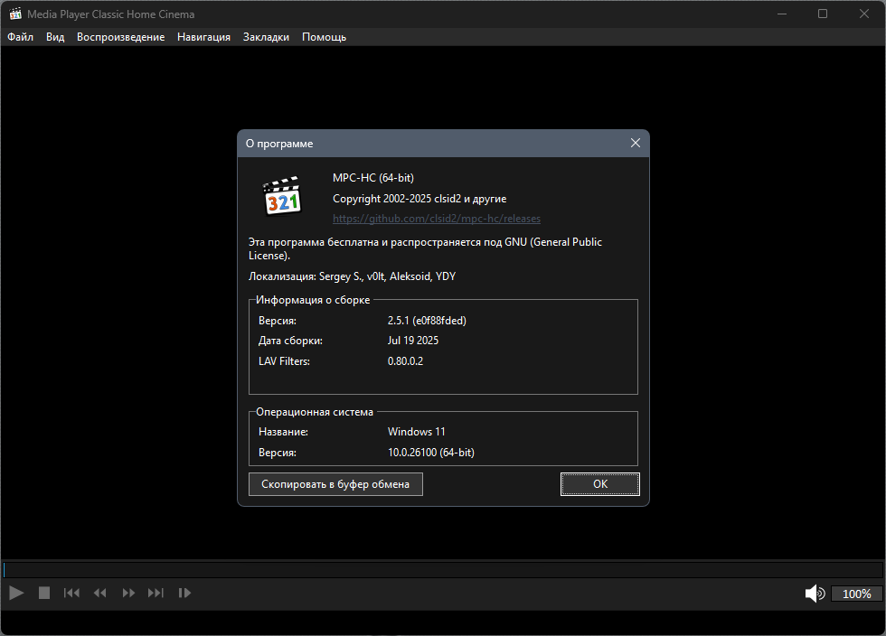Screen dimensions: 886x636
Task: Click the LAV Filters label
Action: tap(284, 361)
